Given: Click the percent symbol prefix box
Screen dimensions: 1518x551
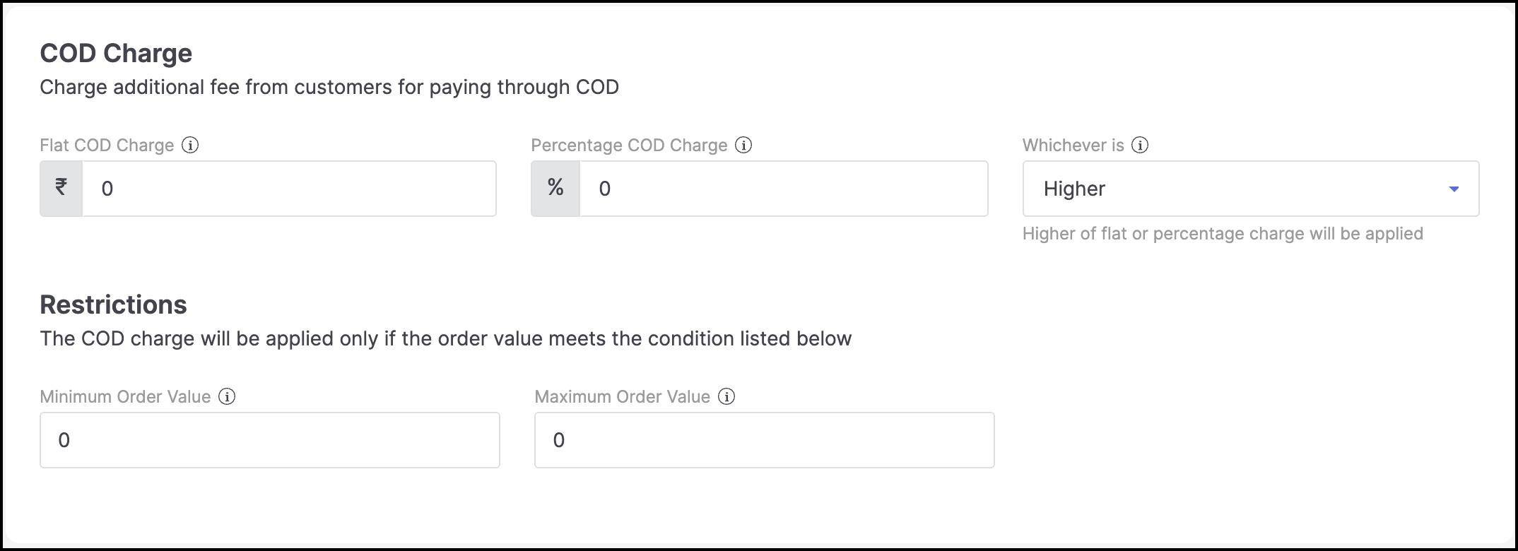Looking at the screenshot, I should coord(555,189).
